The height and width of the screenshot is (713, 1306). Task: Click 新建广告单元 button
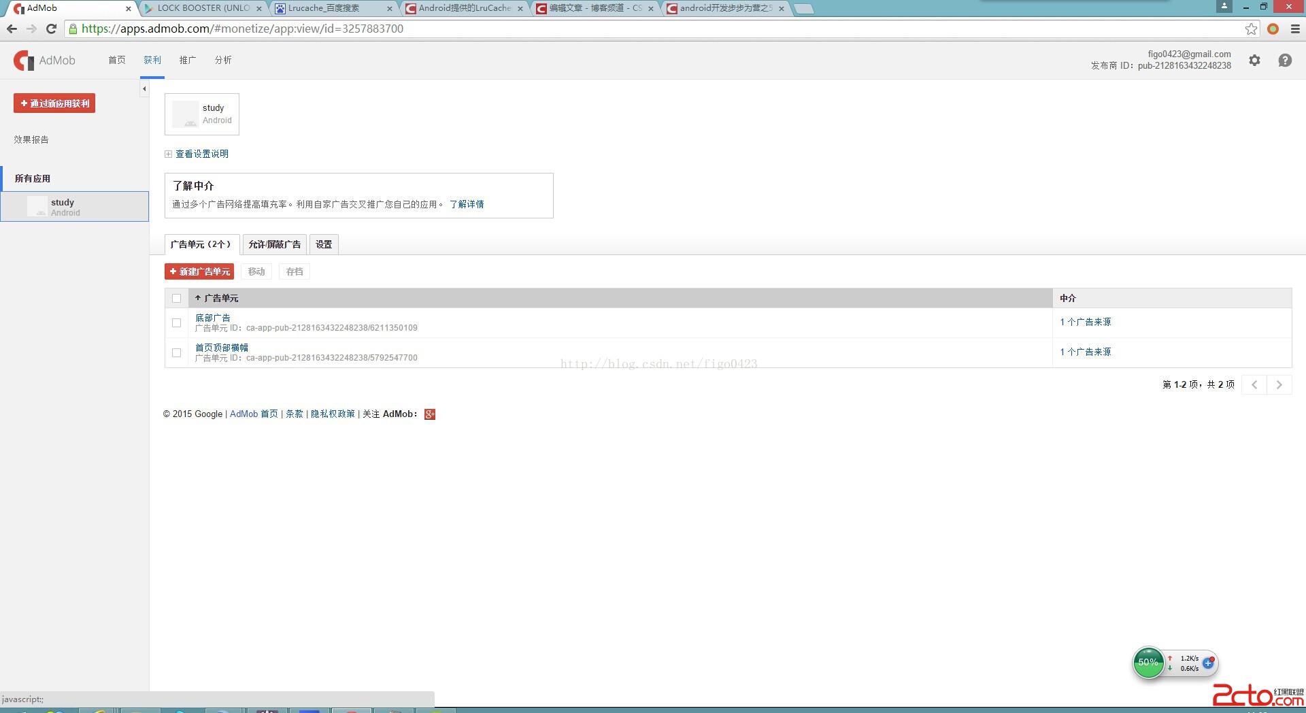(x=199, y=271)
